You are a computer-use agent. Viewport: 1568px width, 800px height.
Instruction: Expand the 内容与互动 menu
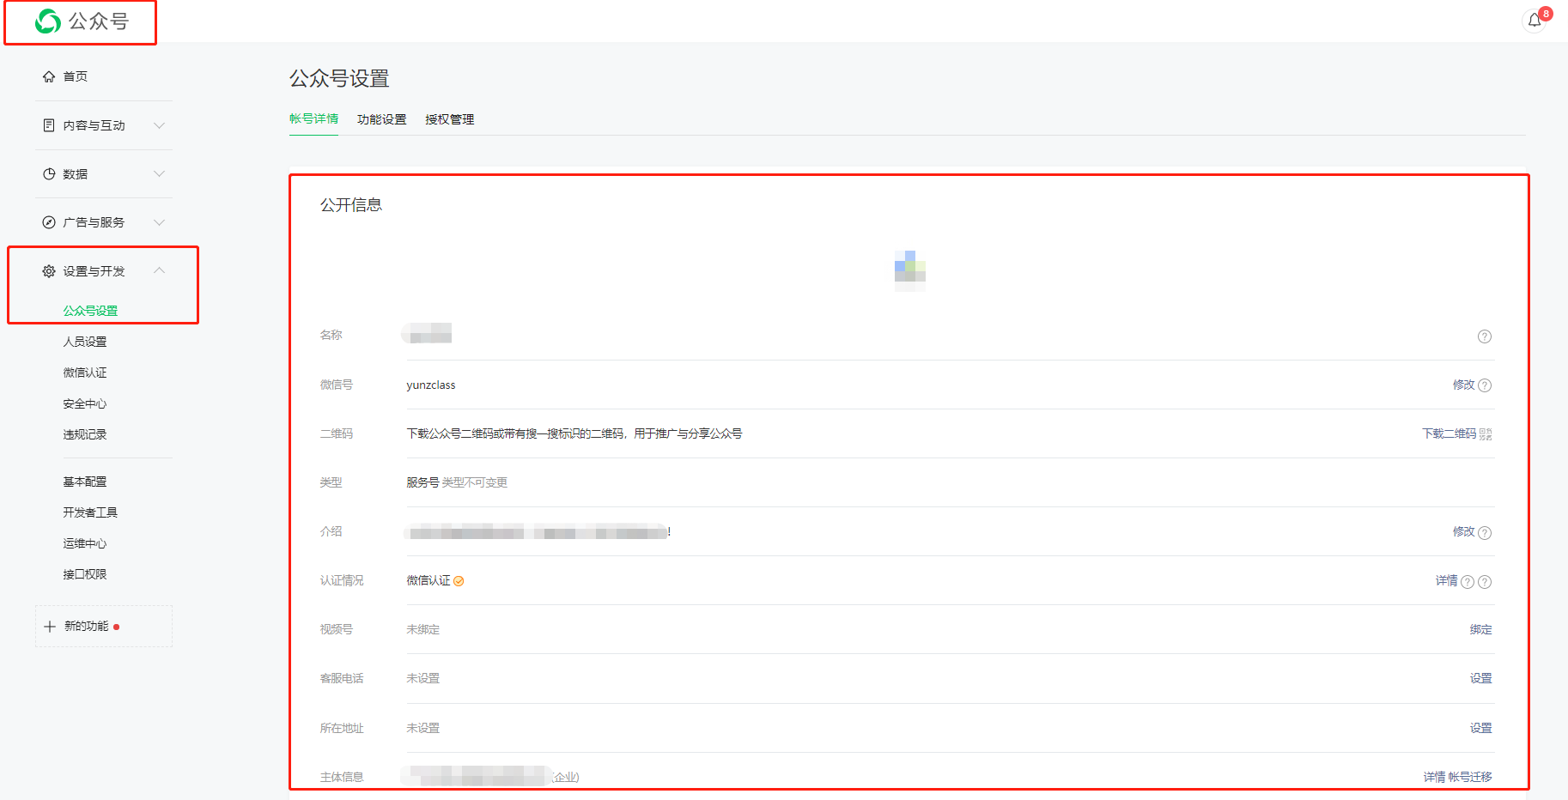(103, 125)
